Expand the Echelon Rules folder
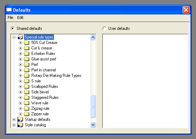 click(x=20, y=54)
